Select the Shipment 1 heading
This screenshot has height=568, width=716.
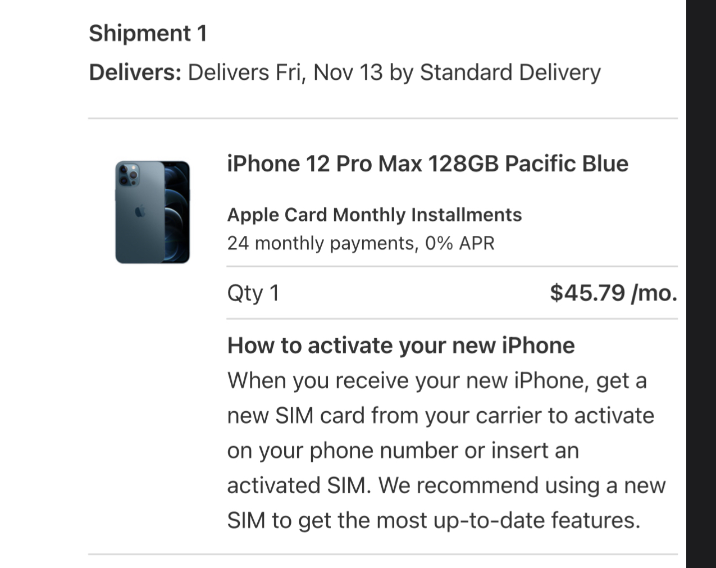[148, 33]
